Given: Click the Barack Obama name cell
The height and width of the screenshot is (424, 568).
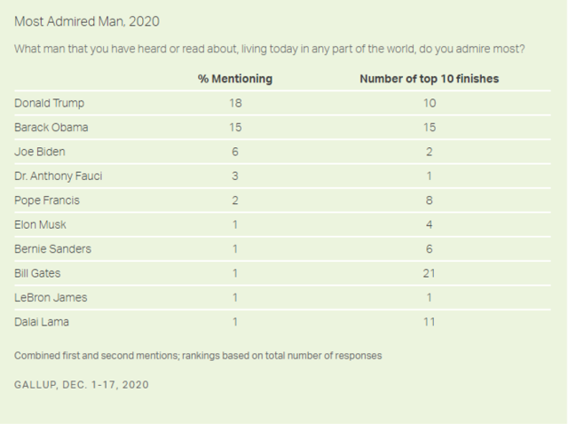Looking at the screenshot, I should 51,127.
